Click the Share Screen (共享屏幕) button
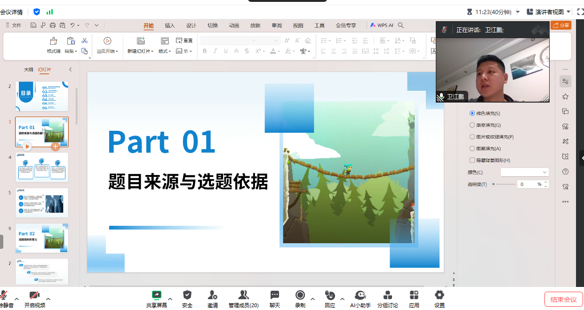Viewport: 584px width, 310px height. (x=157, y=298)
